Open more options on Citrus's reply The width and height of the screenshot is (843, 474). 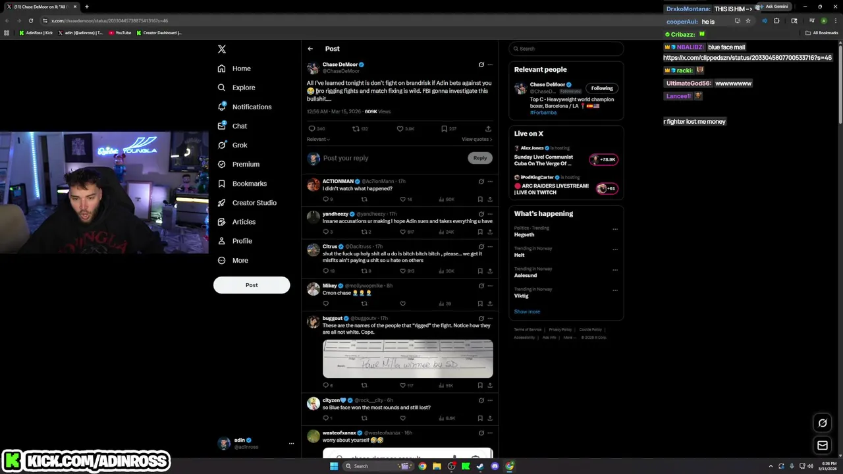click(x=489, y=246)
